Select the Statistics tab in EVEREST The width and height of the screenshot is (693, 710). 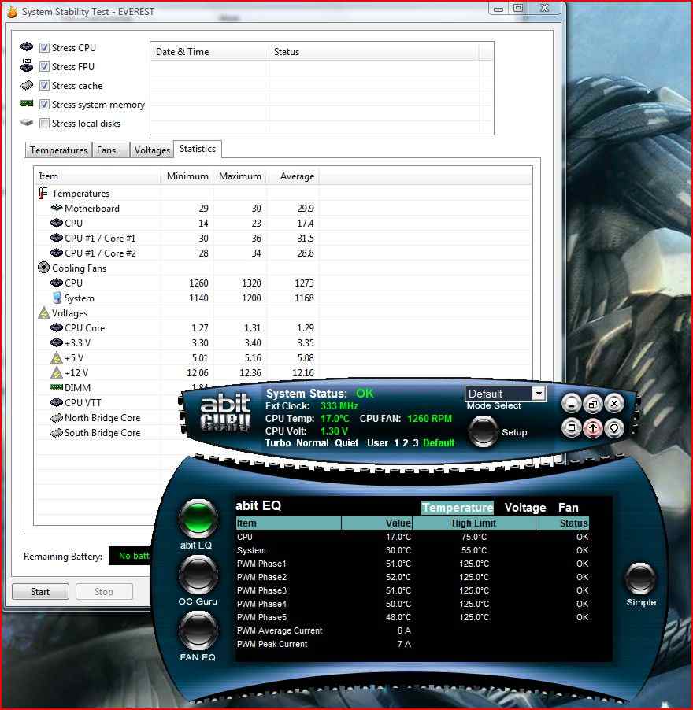click(x=198, y=149)
